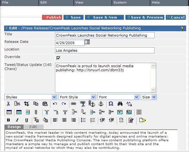Screen dimensions: 189x152
Task: Open the File menu
Action: 20,3
